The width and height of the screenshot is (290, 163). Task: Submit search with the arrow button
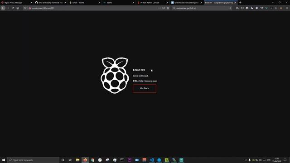pos(230,8)
